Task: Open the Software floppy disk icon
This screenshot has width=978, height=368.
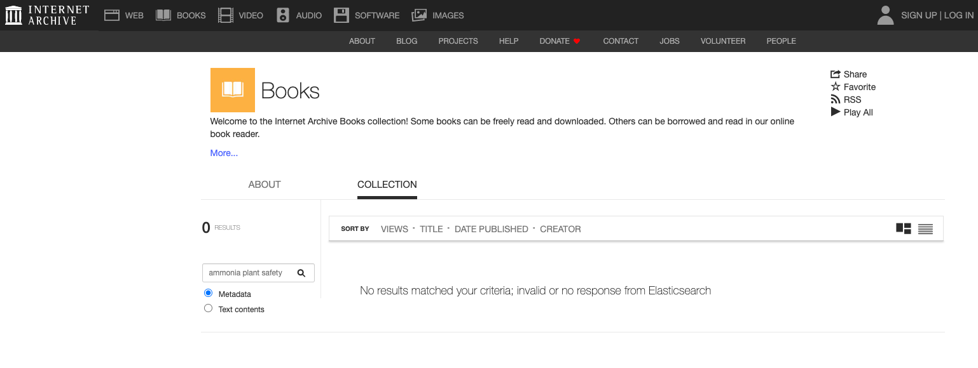Action: pyautogui.click(x=341, y=15)
